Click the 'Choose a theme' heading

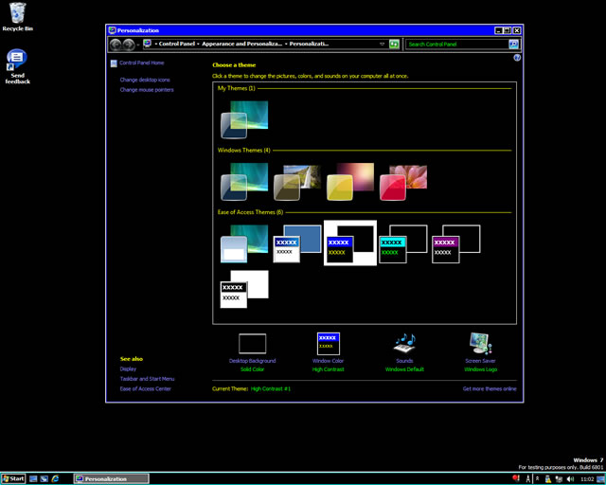pyautogui.click(x=234, y=65)
